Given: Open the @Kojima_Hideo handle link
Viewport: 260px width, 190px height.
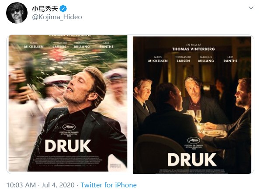Looking at the screenshot, I should point(57,17).
